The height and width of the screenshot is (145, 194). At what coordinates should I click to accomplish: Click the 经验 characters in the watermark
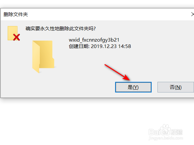[x=177, y=132]
